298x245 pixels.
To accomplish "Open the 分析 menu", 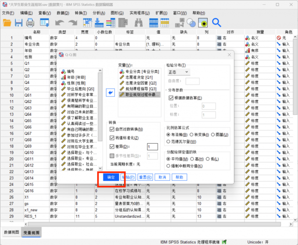I will [x=99, y=13].
